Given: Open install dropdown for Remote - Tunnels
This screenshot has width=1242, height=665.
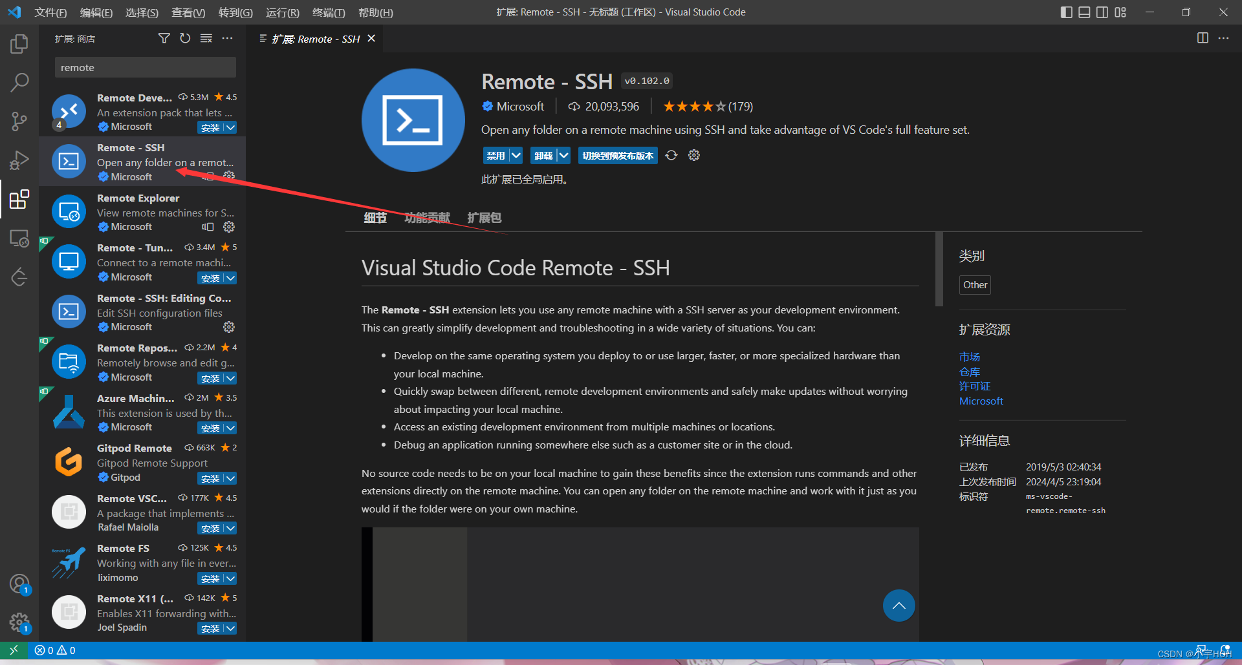Looking at the screenshot, I should (x=230, y=278).
